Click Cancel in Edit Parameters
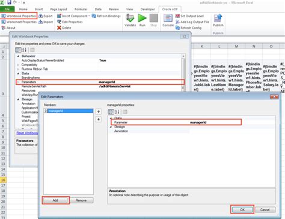Image resolution: width=285 pixels, height=219 pixels. [265, 209]
